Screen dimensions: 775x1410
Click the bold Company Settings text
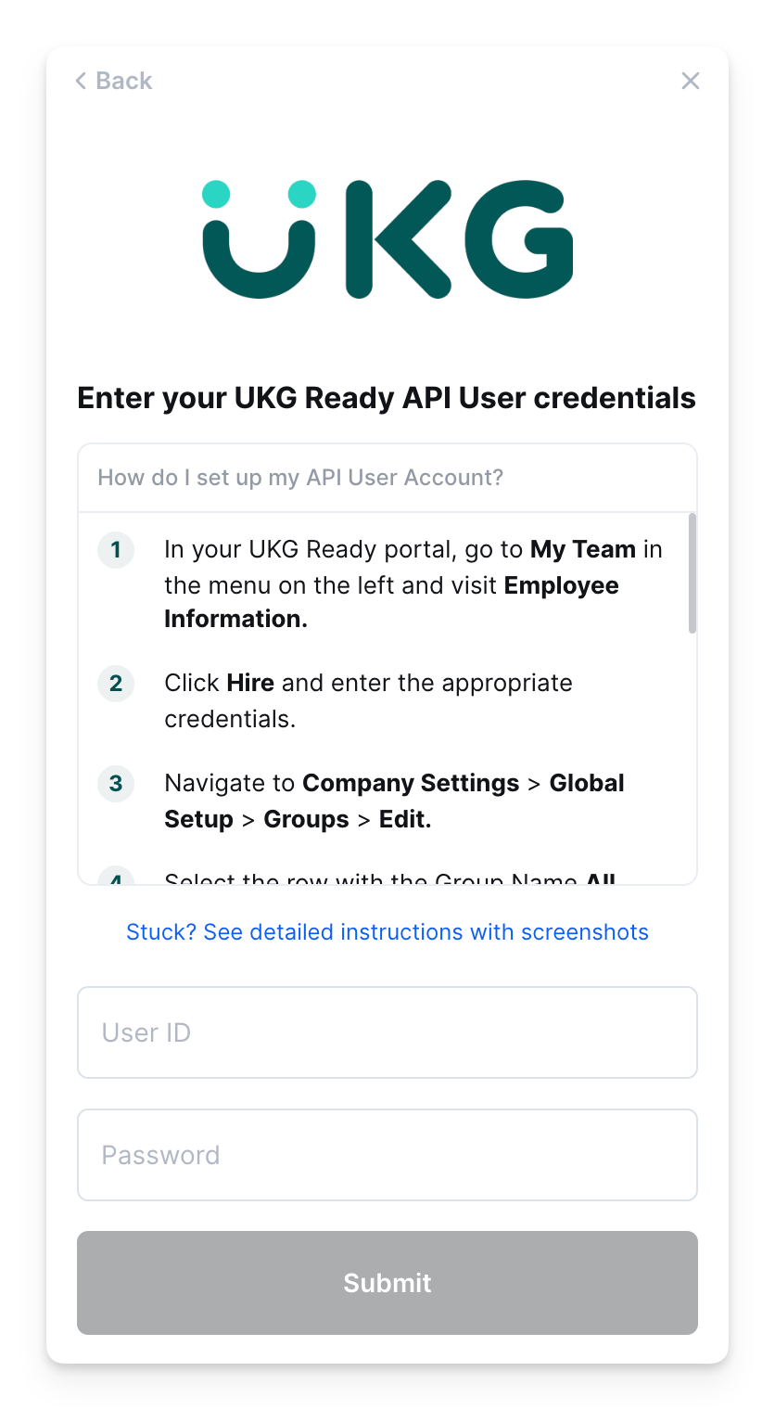tap(411, 783)
